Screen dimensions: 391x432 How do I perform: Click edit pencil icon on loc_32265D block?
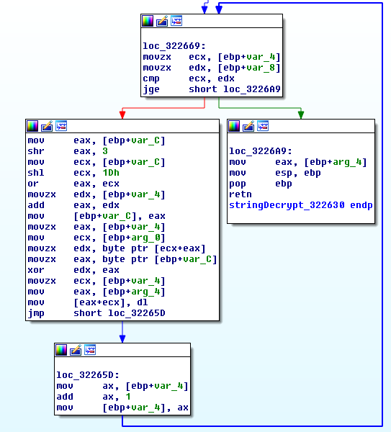(76, 350)
